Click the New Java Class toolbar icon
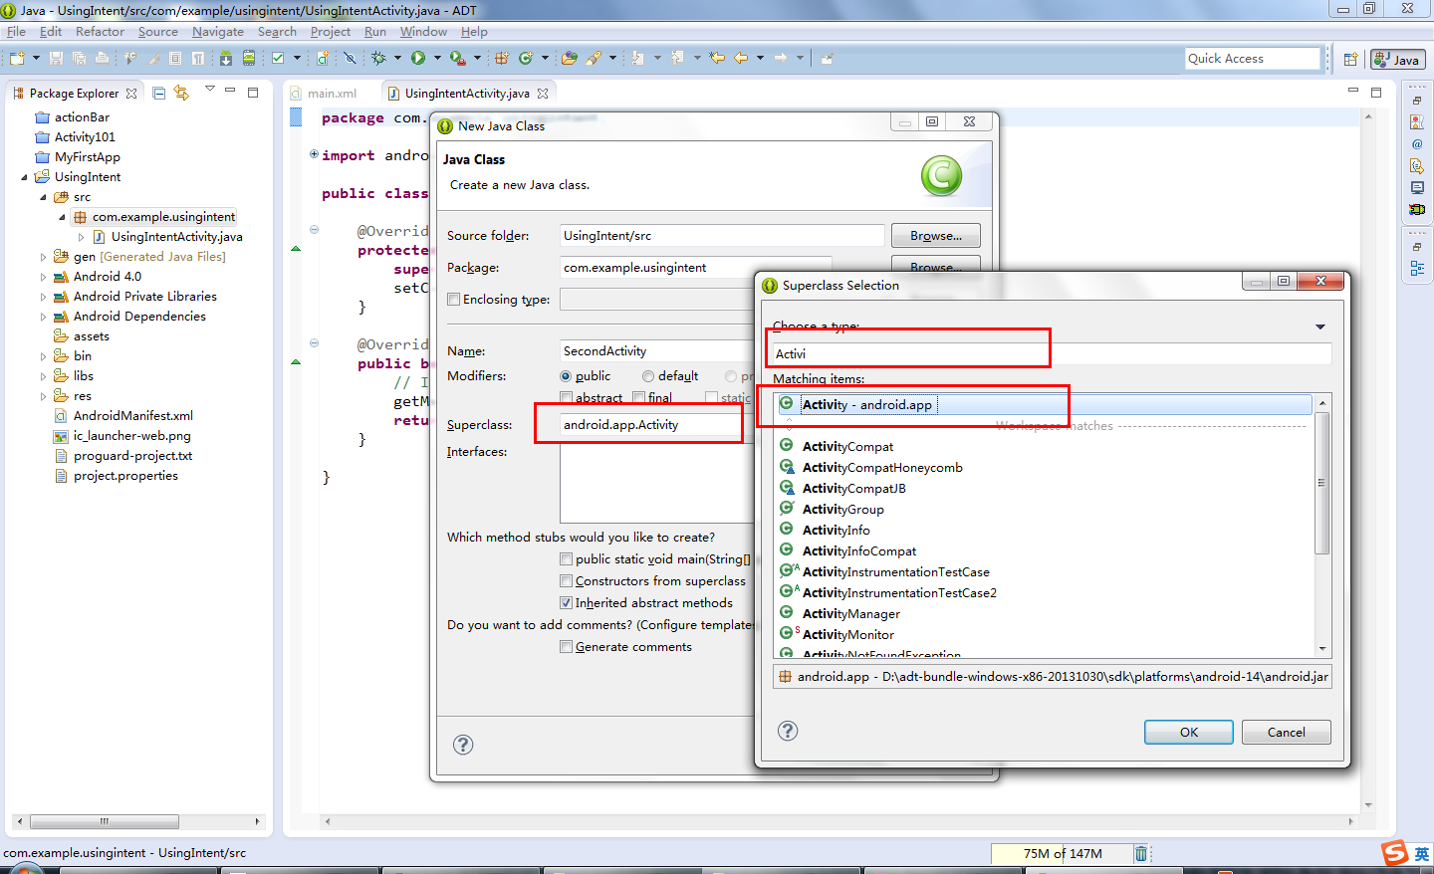 [526, 58]
